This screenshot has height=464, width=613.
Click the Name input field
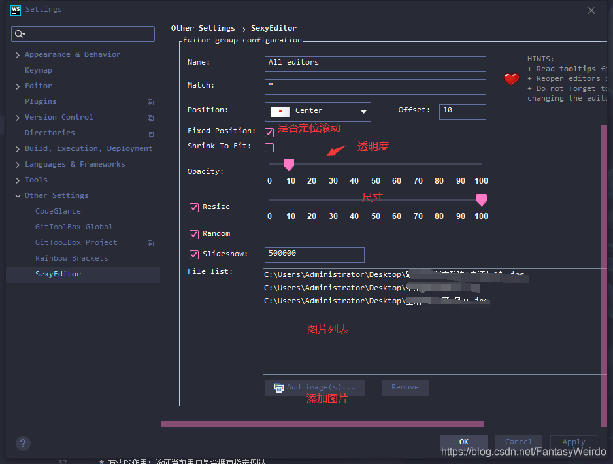pyautogui.click(x=375, y=63)
